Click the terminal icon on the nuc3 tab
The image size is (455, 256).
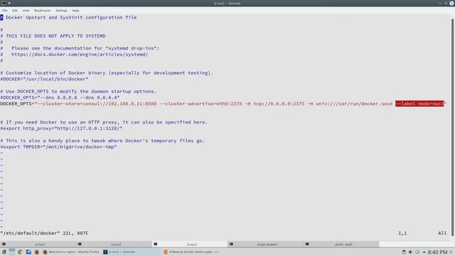pos(155,244)
